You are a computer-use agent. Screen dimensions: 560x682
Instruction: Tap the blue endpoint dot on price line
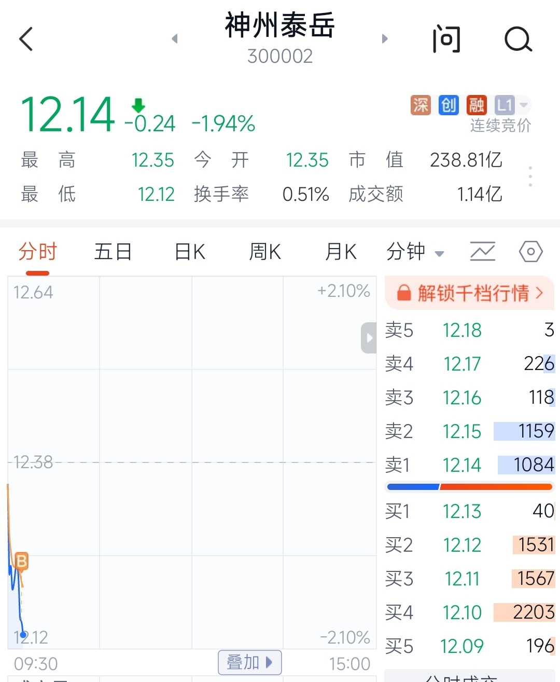23,635
